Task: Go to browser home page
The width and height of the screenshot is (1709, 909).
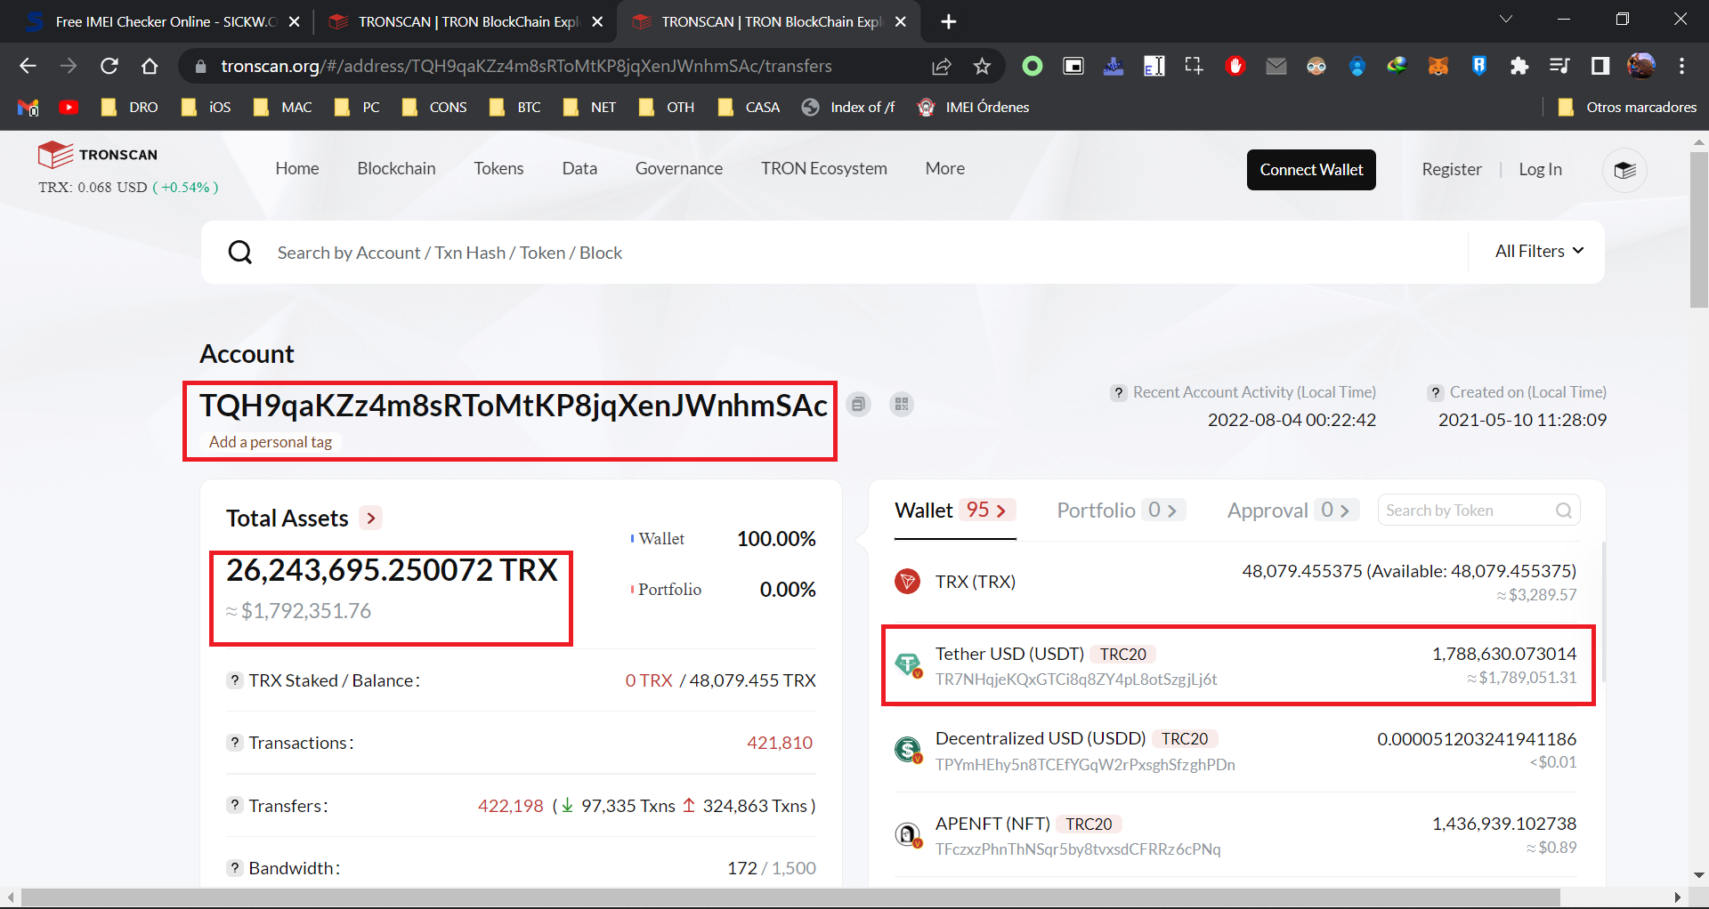Action: 150,66
